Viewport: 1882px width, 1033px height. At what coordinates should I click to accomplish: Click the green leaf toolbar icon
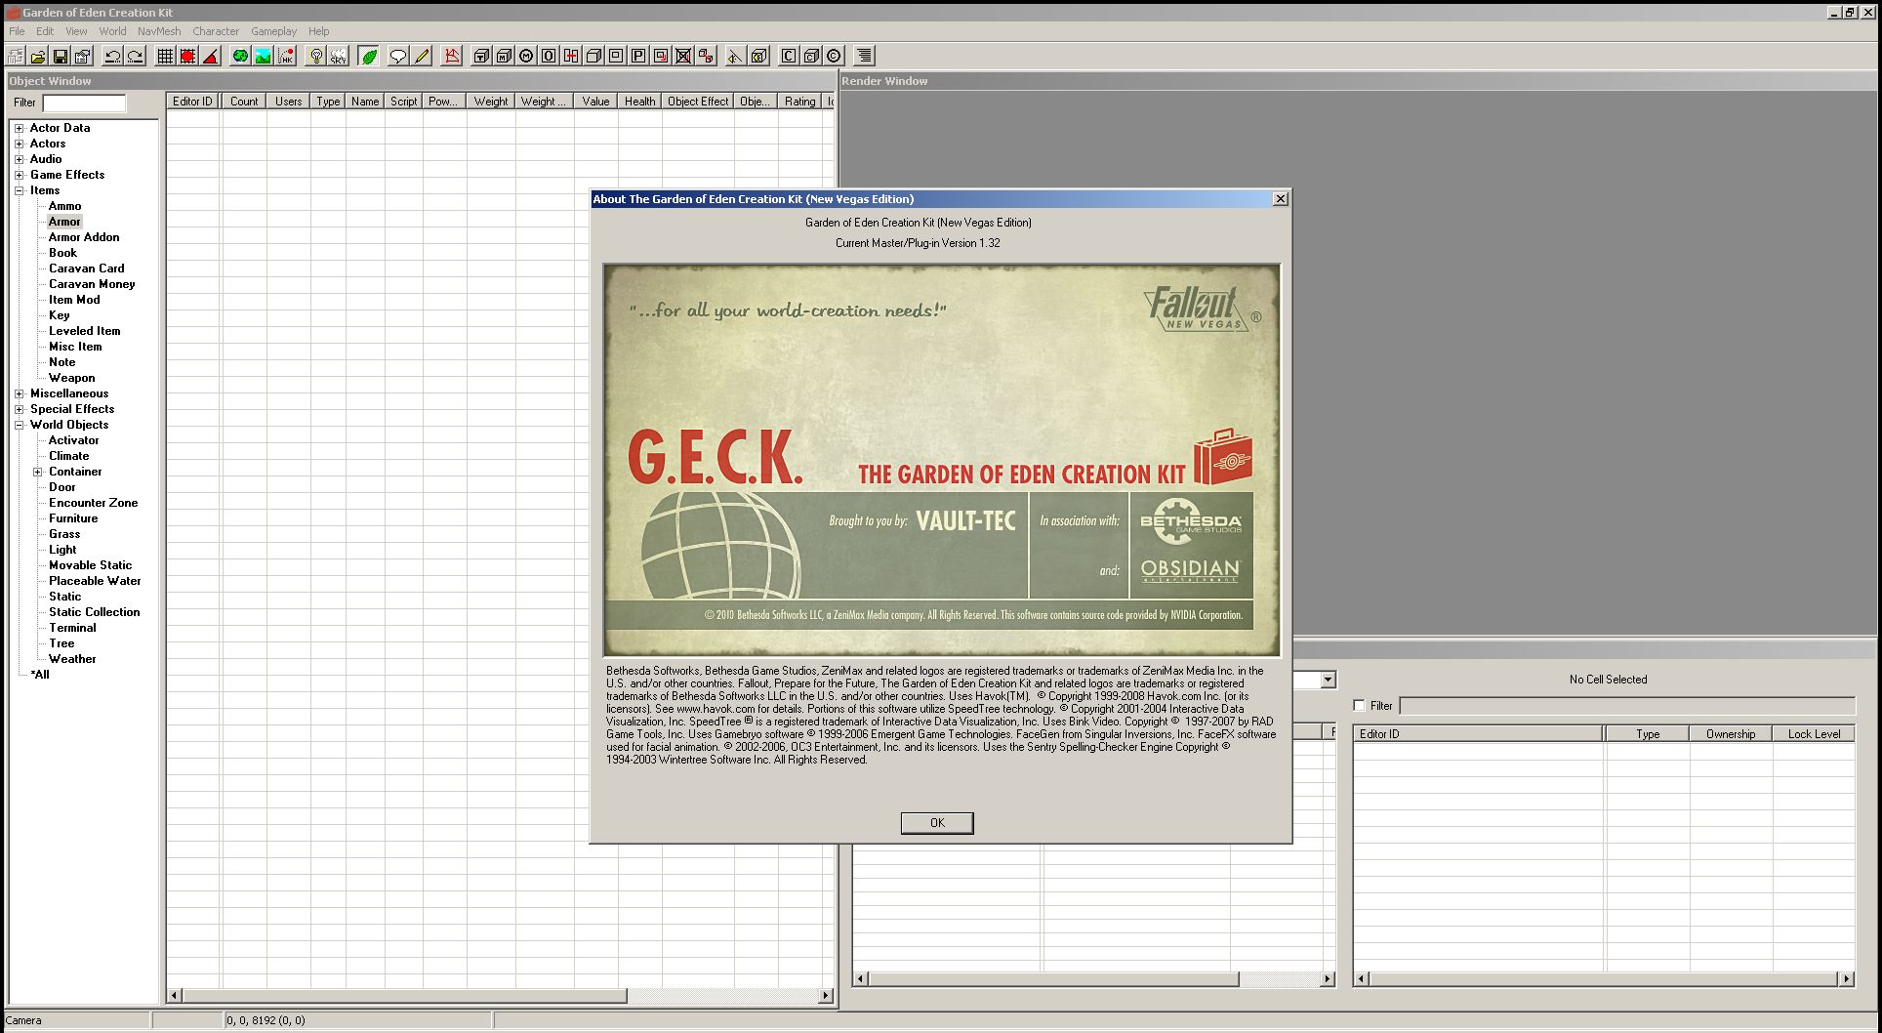[x=369, y=56]
